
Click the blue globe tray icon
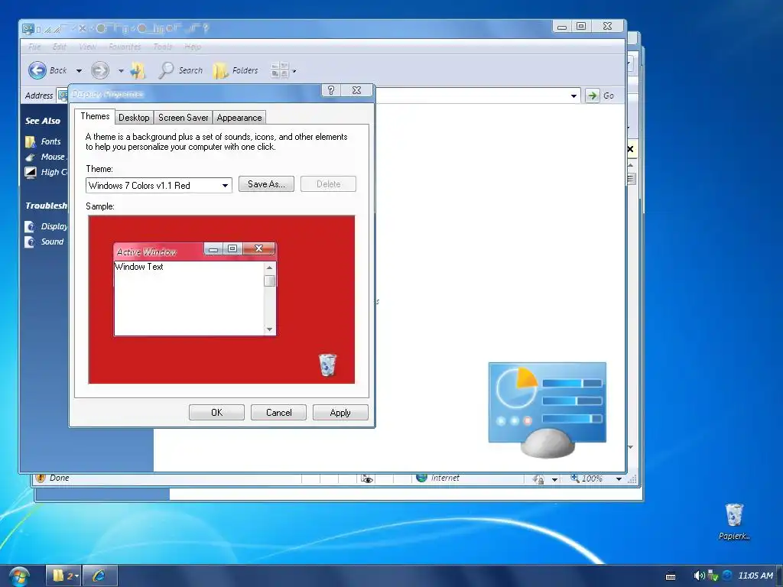727,576
